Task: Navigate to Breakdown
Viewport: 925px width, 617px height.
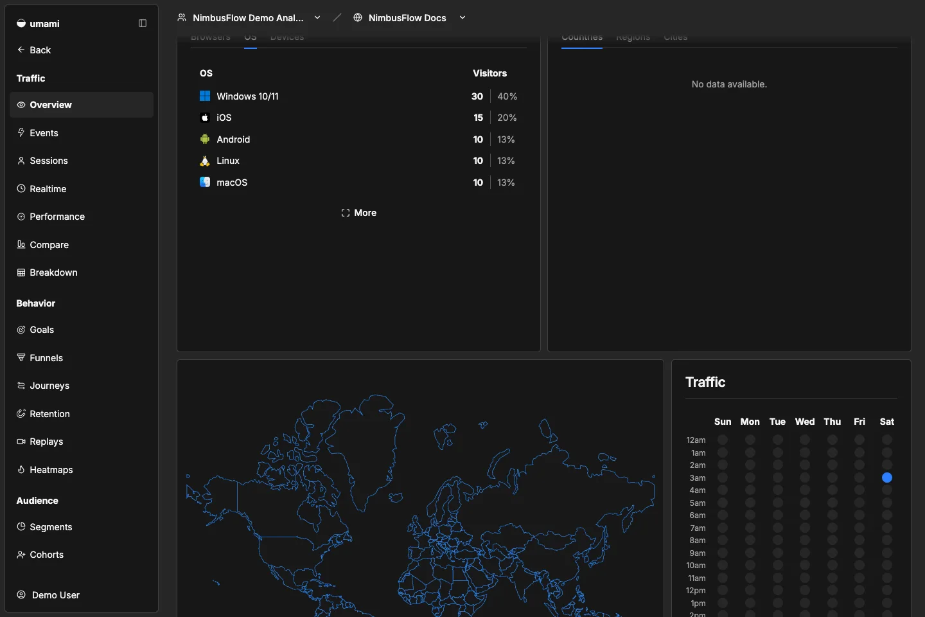Action: click(x=82, y=273)
